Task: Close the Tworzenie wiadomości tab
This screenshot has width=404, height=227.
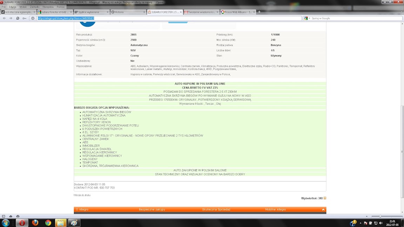Action: pyautogui.click(x=217, y=12)
